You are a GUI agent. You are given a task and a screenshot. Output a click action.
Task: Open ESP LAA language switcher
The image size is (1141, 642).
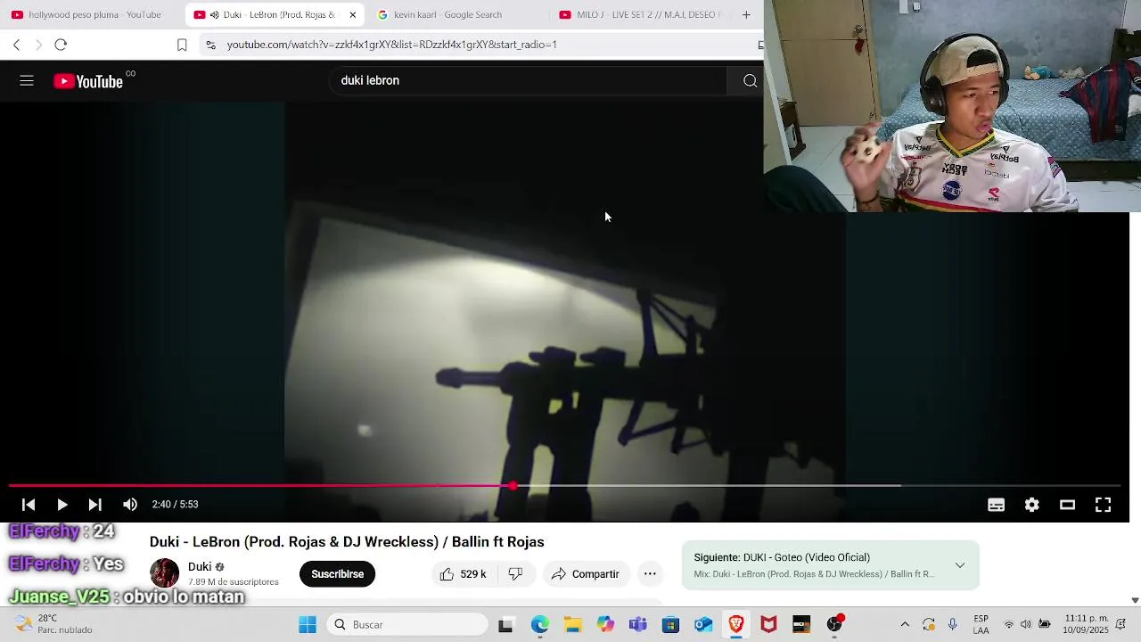(981, 625)
